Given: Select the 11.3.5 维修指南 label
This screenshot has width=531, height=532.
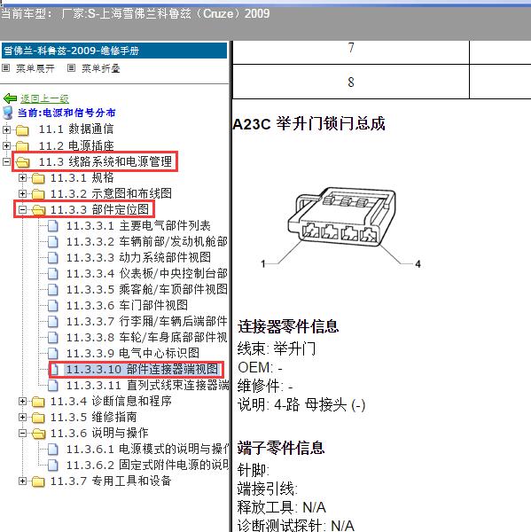Looking at the screenshot, I should point(94,417).
